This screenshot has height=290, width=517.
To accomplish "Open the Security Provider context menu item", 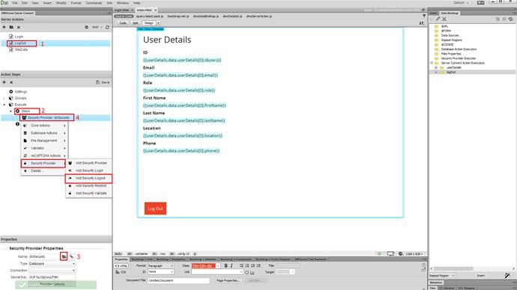I will [43, 163].
